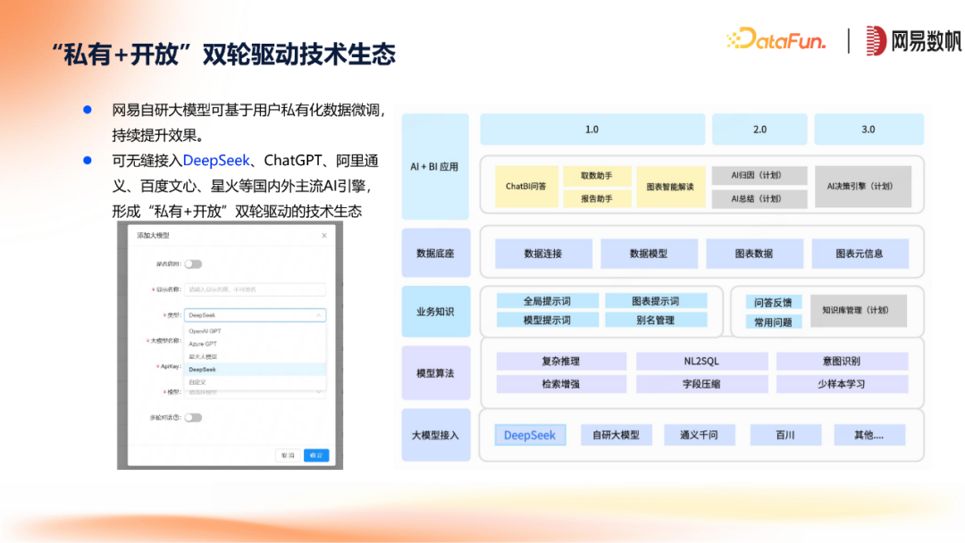Screen dimensions: 965x543
Task: Open the 模型 dropdown in the dialog
Action: pos(255,392)
